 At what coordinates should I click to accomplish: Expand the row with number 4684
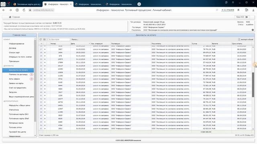(45, 89)
